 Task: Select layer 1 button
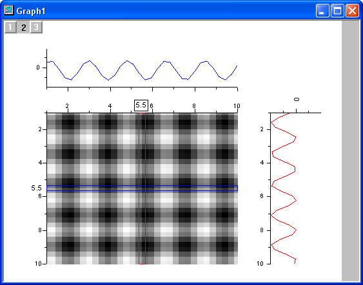(10, 27)
